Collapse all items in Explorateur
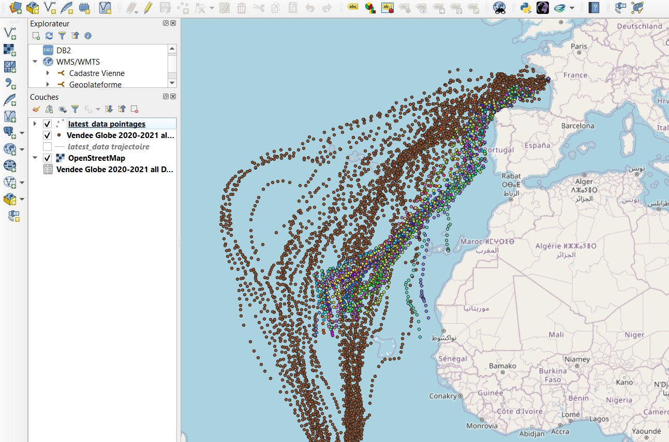 pyautogui.click(x=75, y=36)
